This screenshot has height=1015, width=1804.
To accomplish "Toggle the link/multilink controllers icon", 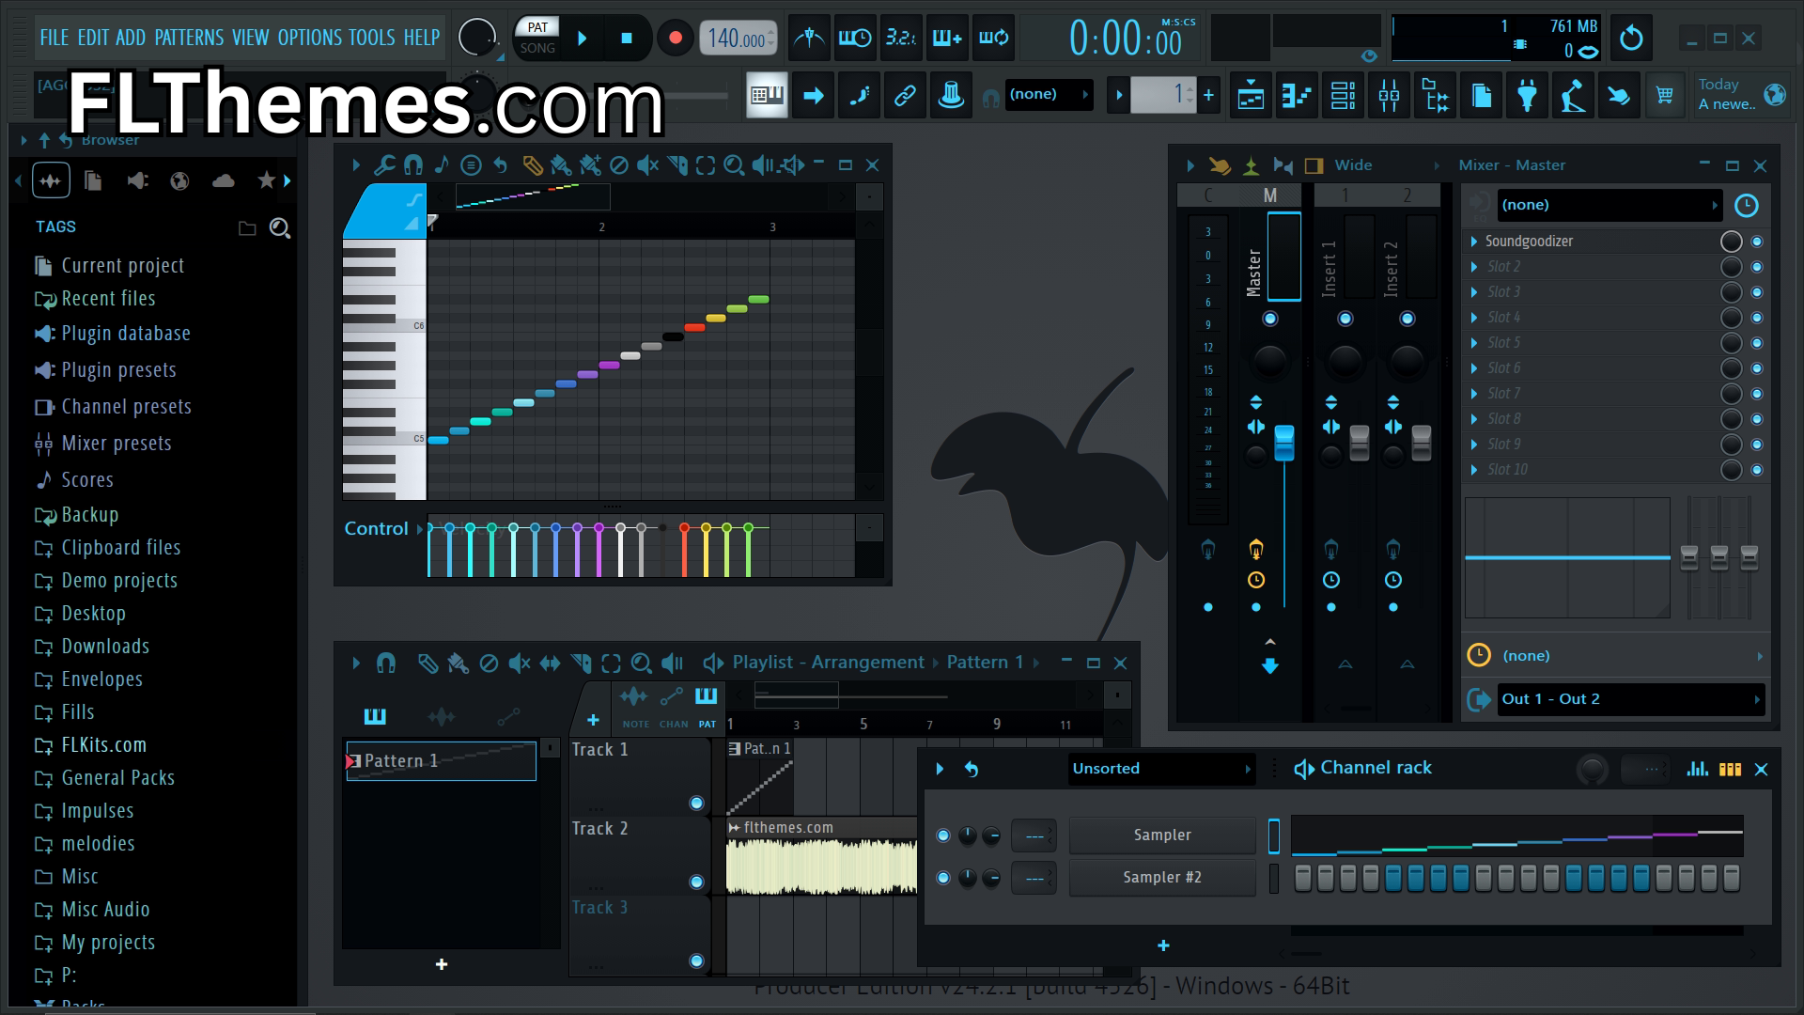I will pyautogui.click(x=905, y=95).
